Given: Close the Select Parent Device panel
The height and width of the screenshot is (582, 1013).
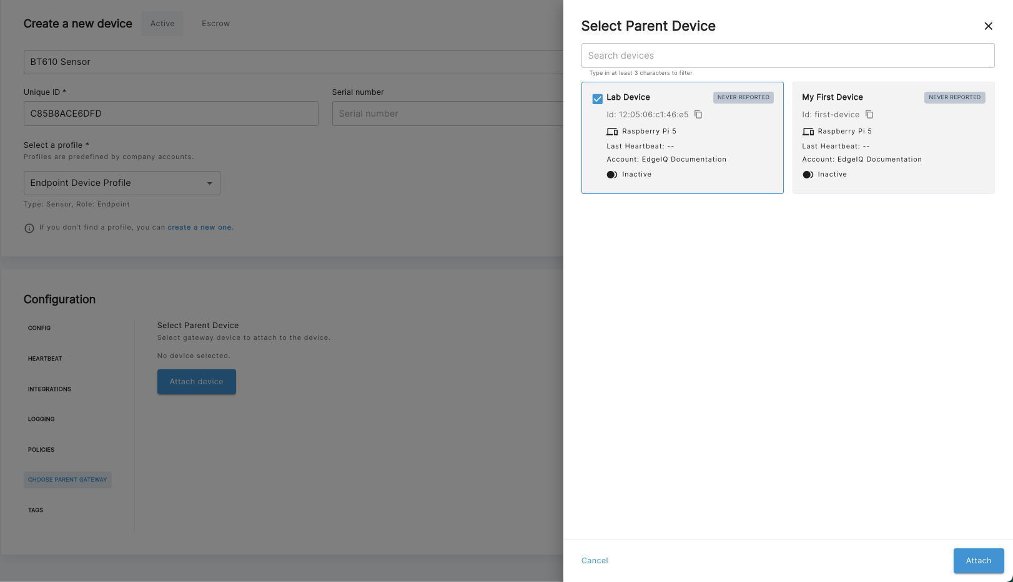Looking at the screenshot, I should [x=988, y=26].
